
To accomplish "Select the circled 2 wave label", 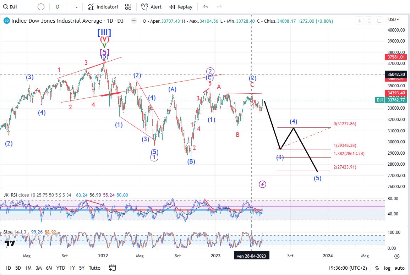I will 210,71.
